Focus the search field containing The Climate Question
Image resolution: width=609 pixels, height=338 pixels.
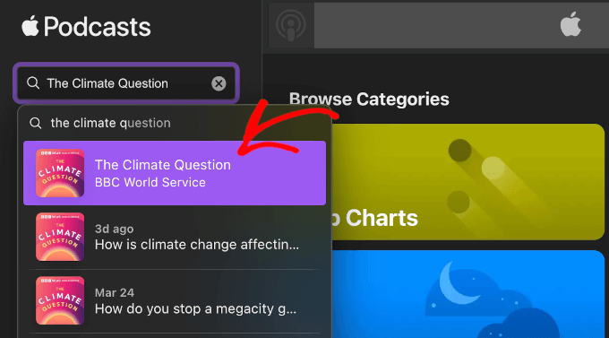tap(126, 83)
